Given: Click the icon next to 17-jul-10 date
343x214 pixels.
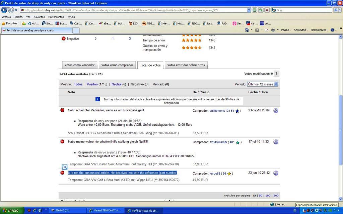Looking at the screenshot, I should tap(276, 142).
